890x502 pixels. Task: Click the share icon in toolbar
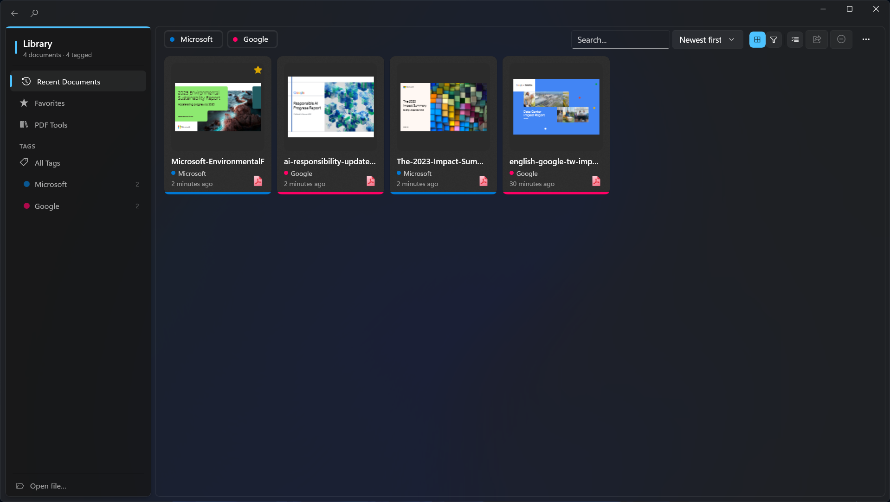[817, 40]
